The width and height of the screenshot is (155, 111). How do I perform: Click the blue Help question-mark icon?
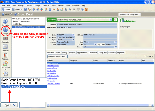(82, 10)
